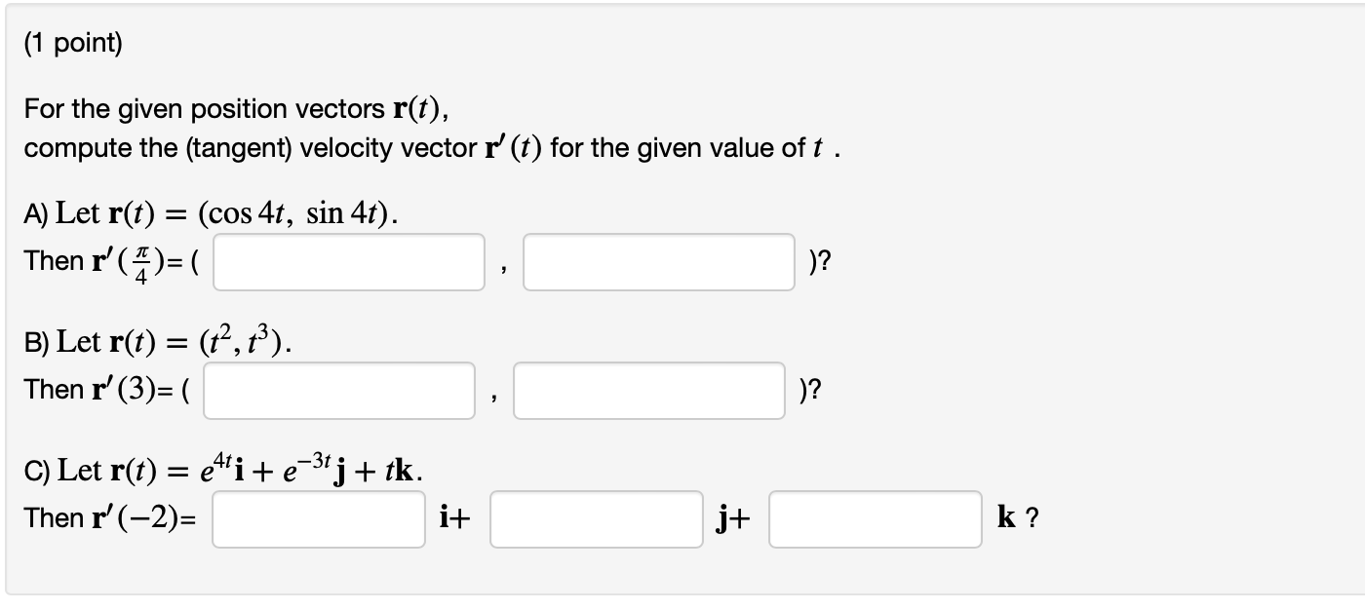Screen dimensions: 1365x610
Task: Click the i-component answer box in part C
Action: pyautogui.click(x=317, y=519)
